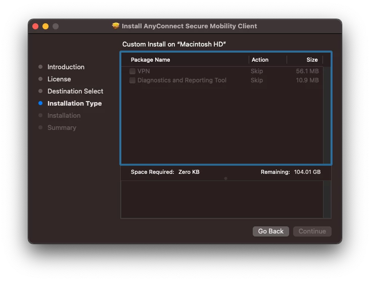Image resolution: width=370 pixels, height=281 pixels.
Task: Click the Skip action for VPN
Action: (x=257, y=71)
